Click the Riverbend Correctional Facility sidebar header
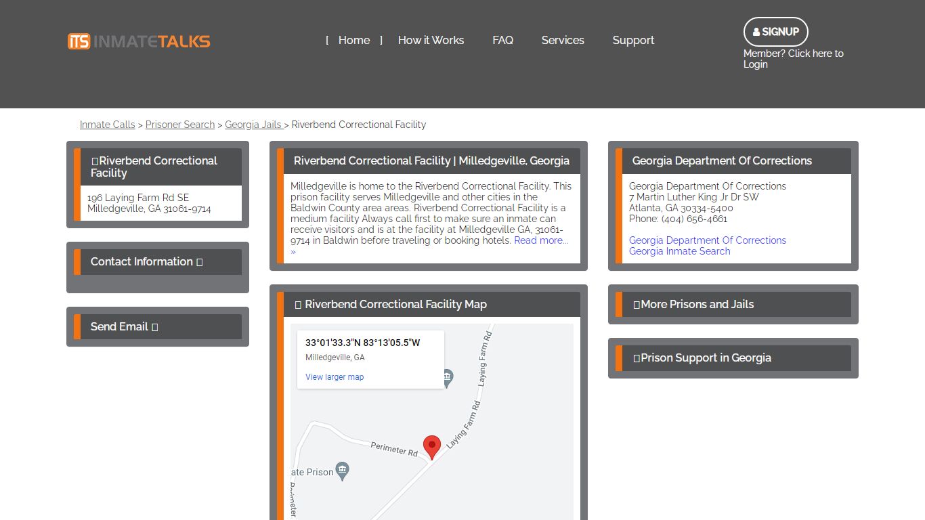This screenshot has width=925, height=520. pos(157,167)
